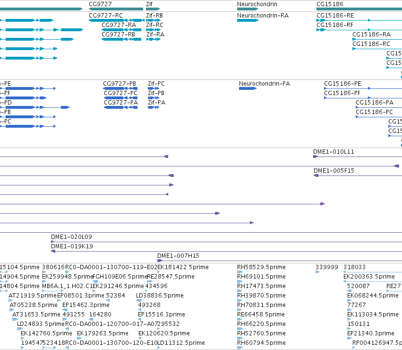
Task: Open EST label RH39870.5prime
Action: (261, 296)
